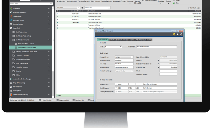
Task: Open the Bank Charges nominal code dropdown arrow
Action: tap(116, 88)
